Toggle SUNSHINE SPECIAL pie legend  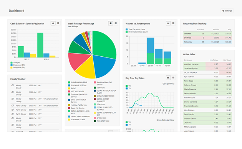[77, 85]
